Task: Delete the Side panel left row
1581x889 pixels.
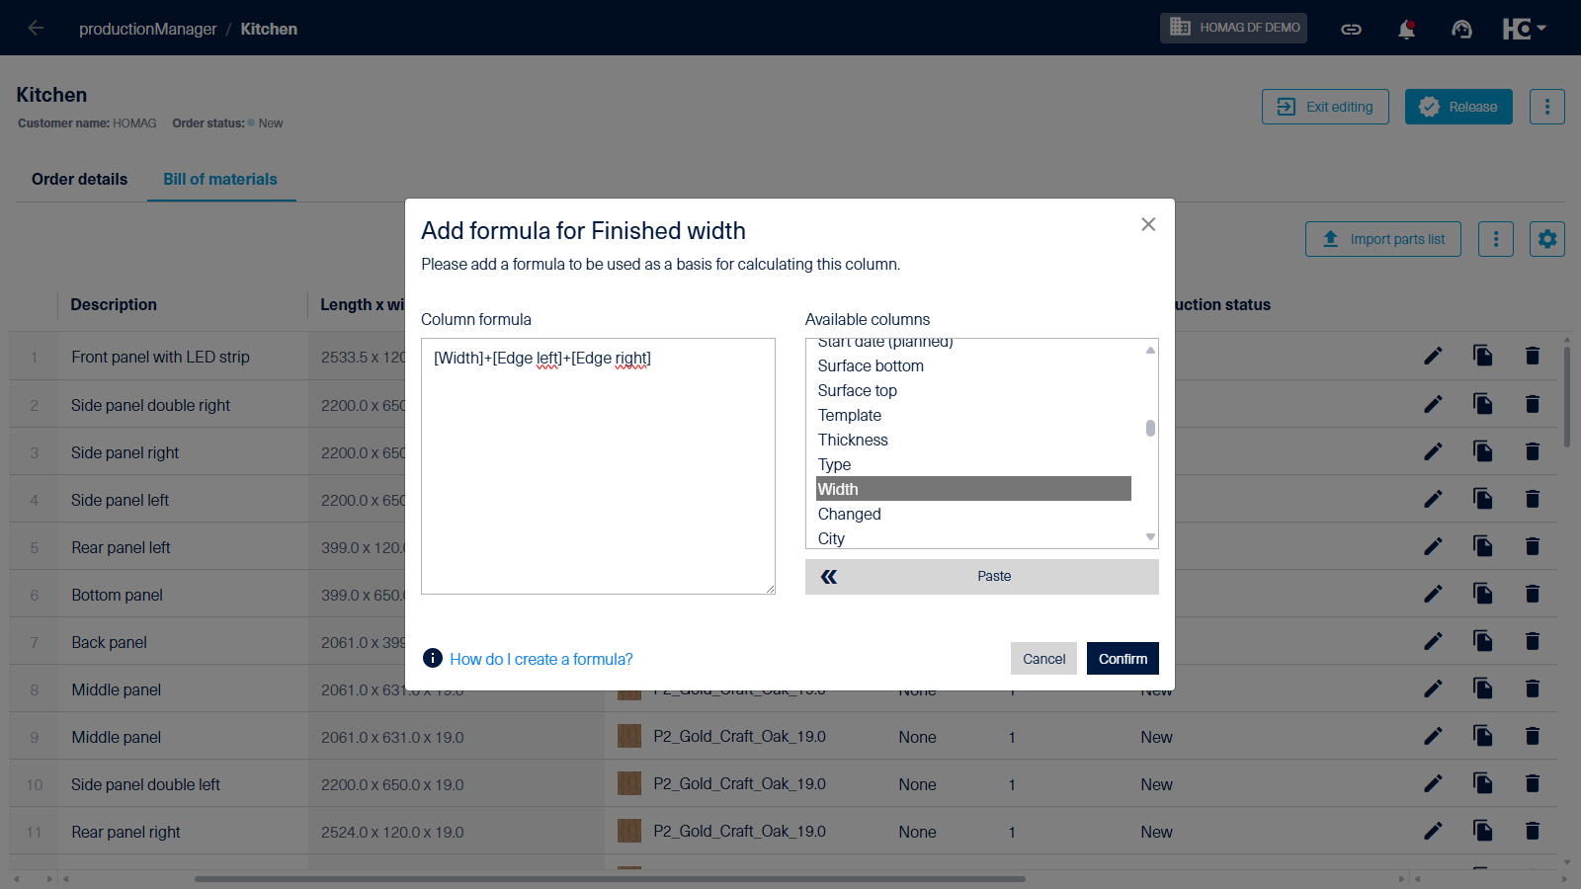Action: 1533,498
